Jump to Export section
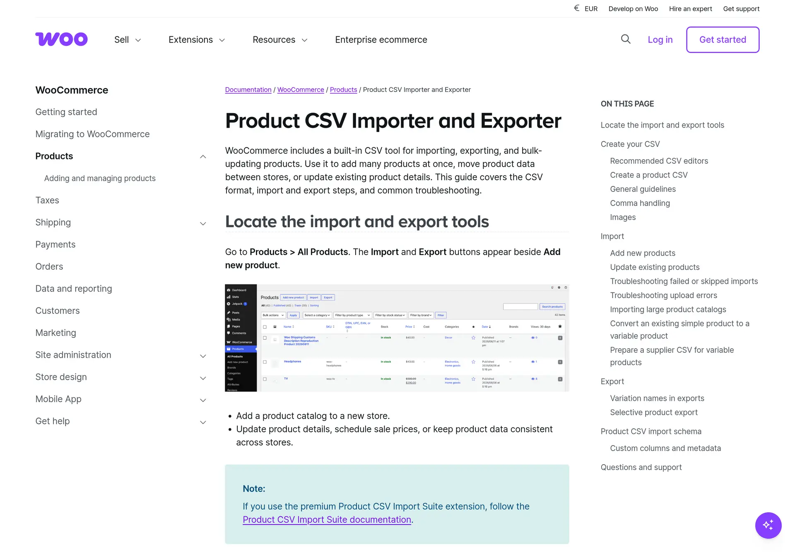 coord(612,381)
